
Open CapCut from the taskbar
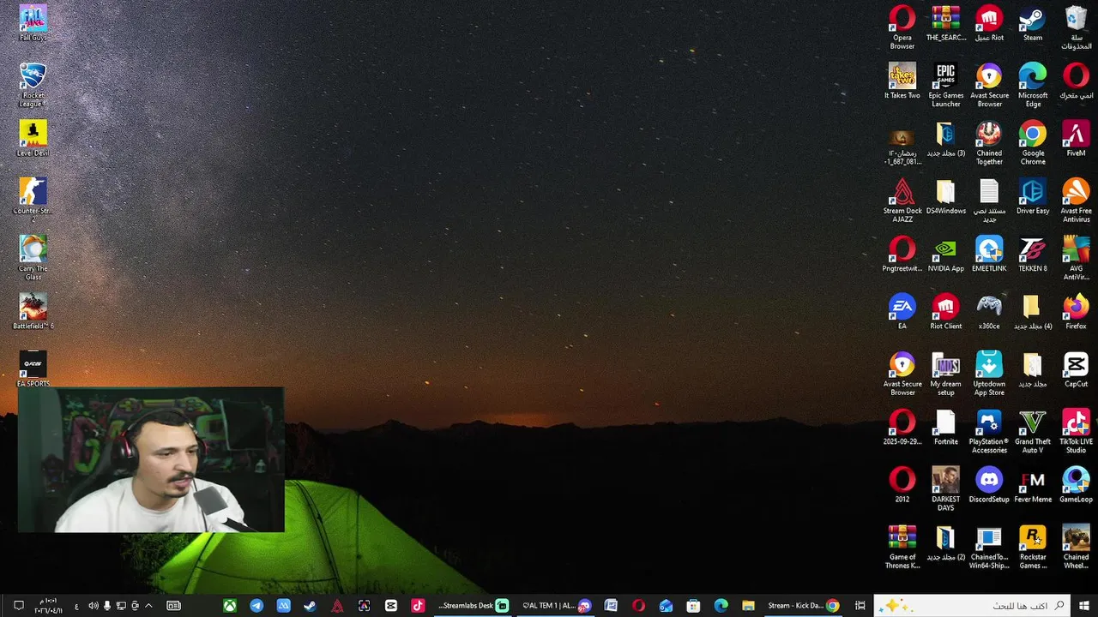(x=391, y=606)
